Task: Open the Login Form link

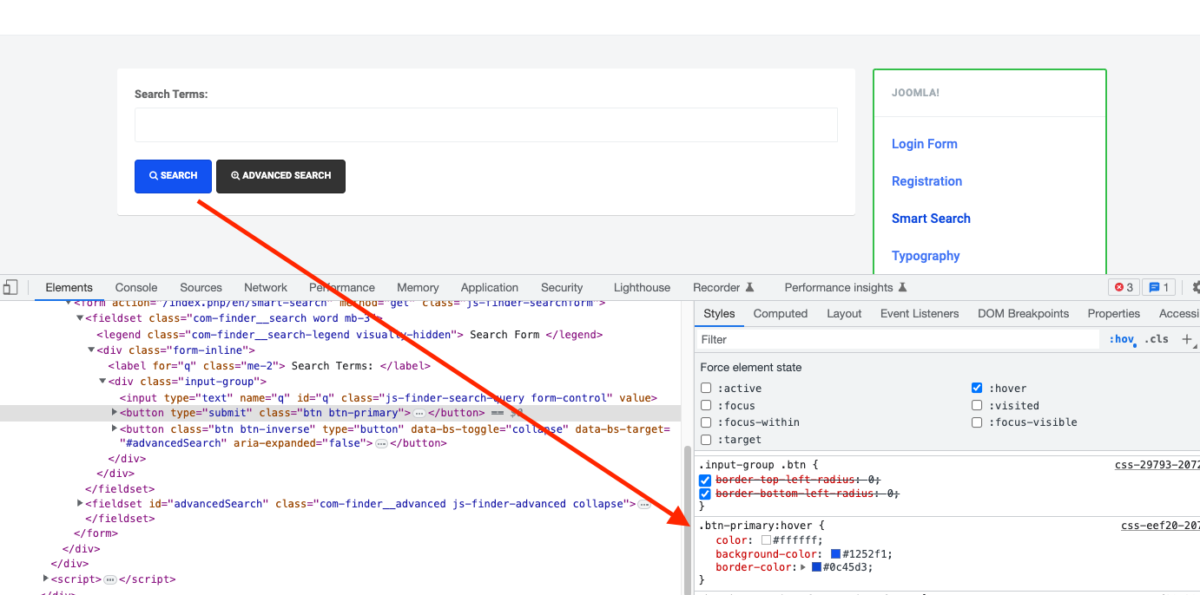Action: (x=924, y=144)
